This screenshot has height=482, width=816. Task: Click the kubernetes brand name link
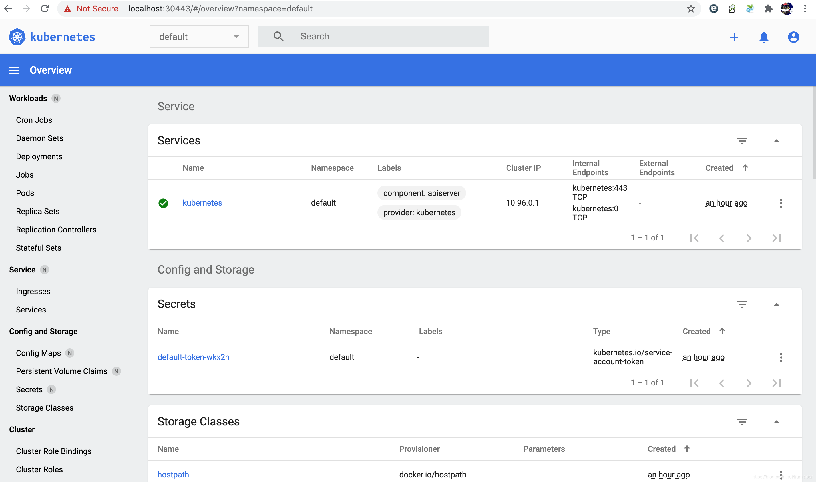[62, 37]
